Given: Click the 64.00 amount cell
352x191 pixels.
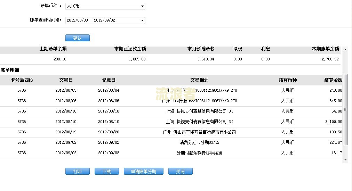Looking at the screenshot, I should click(x=337, y=111).
